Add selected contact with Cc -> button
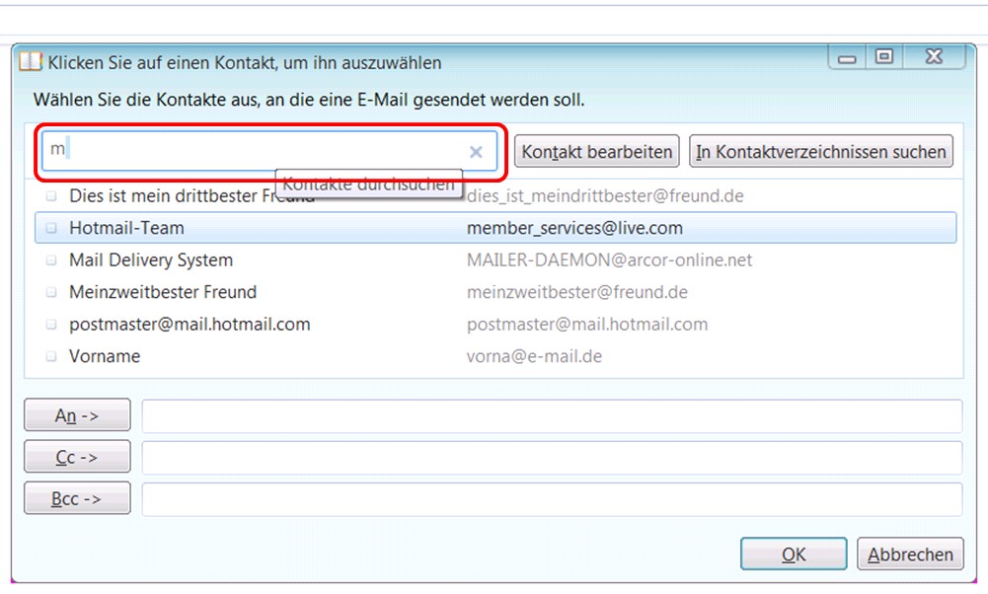Viewport: 988px width, 594px height. pos(78,457)
